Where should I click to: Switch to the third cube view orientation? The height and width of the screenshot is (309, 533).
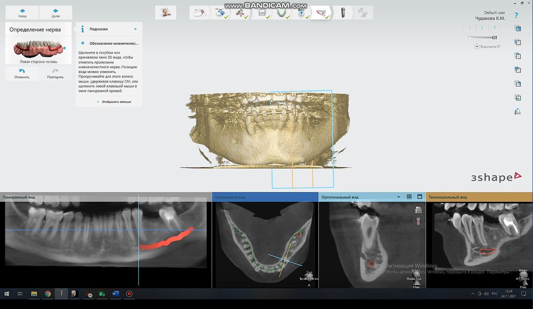[517, 56]
